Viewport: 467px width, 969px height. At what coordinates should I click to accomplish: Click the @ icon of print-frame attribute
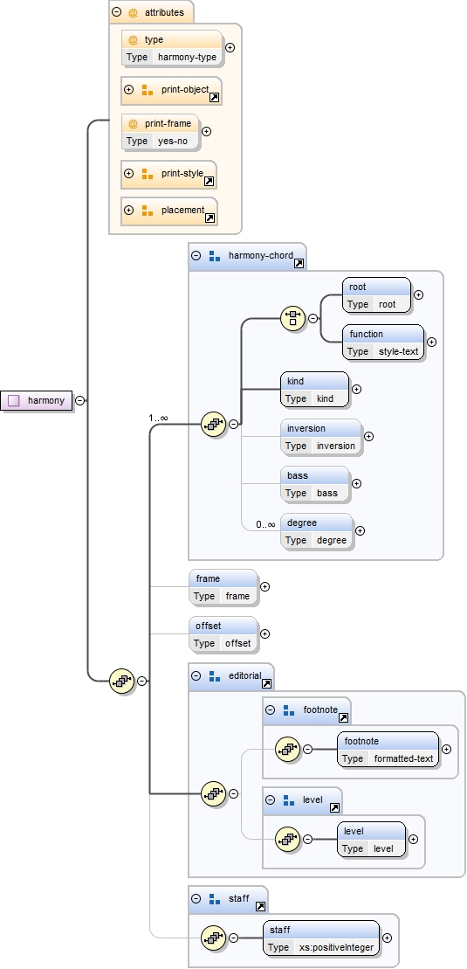133,123
